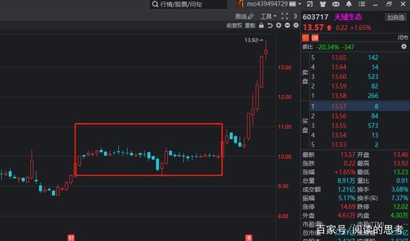410x241 pixels.
Task: Zoom out chart with minus icon
Action: pos(288,26)
